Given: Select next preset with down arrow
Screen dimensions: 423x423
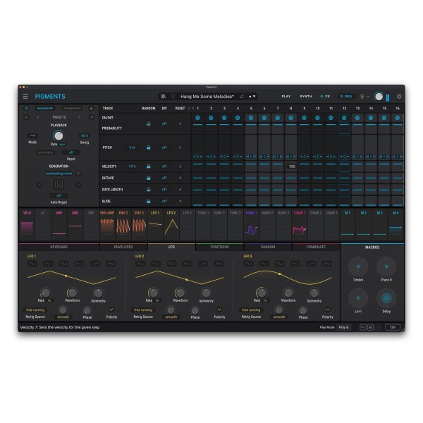Looking at the screenshot, I should click(254, 97).
